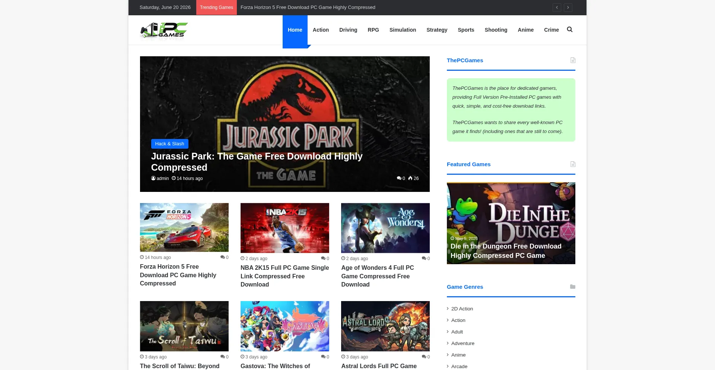This screenshot has width=715, height=370.
Task: Open the Shooting menu item
Action: pos(496,30)
